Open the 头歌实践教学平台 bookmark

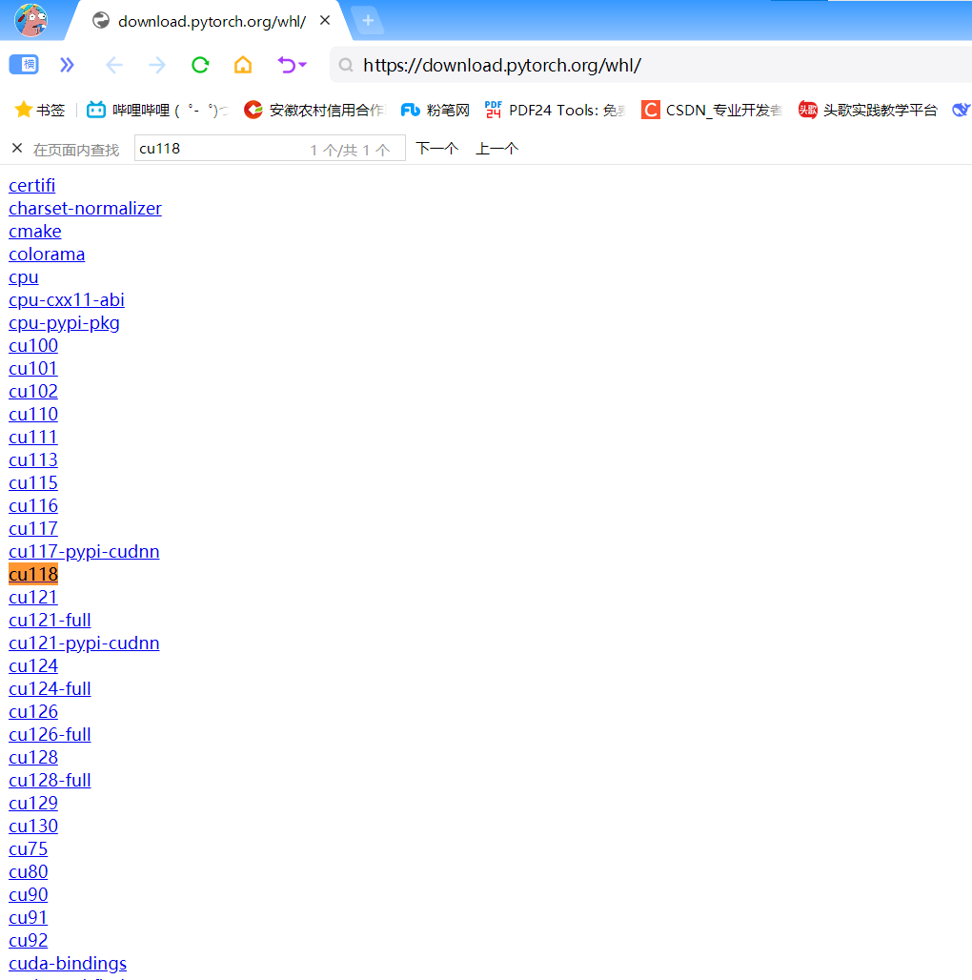(868, 110)
